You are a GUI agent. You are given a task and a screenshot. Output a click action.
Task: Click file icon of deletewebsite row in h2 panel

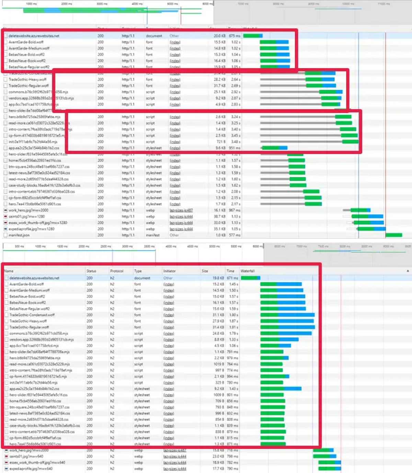pyautogui.click(x=7, y=278)
